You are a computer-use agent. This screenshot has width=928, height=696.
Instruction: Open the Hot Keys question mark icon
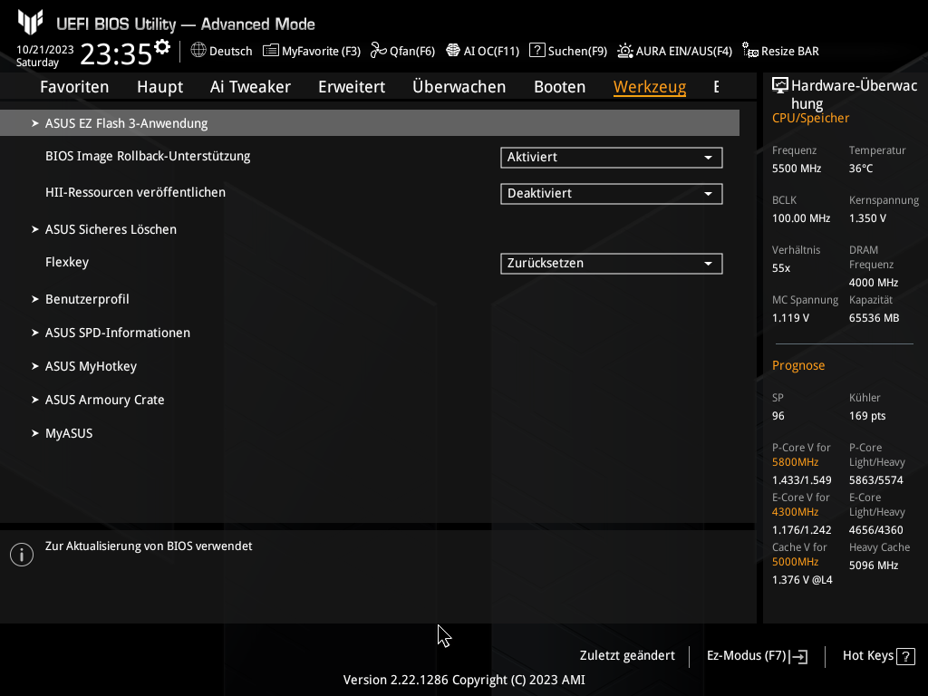(x=906, y=656)
